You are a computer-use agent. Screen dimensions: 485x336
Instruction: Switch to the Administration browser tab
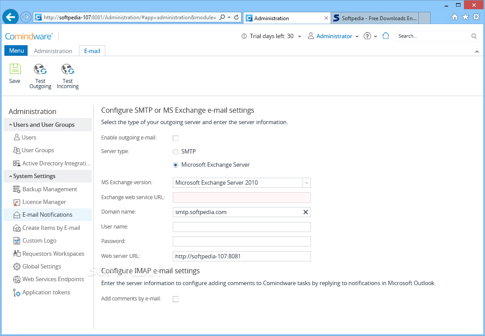(x=288, y=18)
